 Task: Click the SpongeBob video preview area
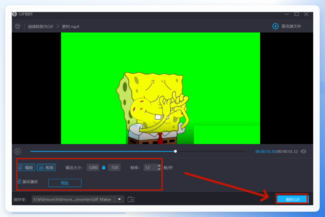(160, 88)
